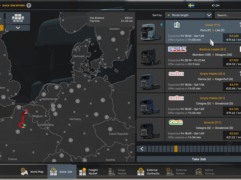Click the €5,061 price on Gnocchi job
The height and width of the screenshot is (180, 241).
(x=234, y=133)
